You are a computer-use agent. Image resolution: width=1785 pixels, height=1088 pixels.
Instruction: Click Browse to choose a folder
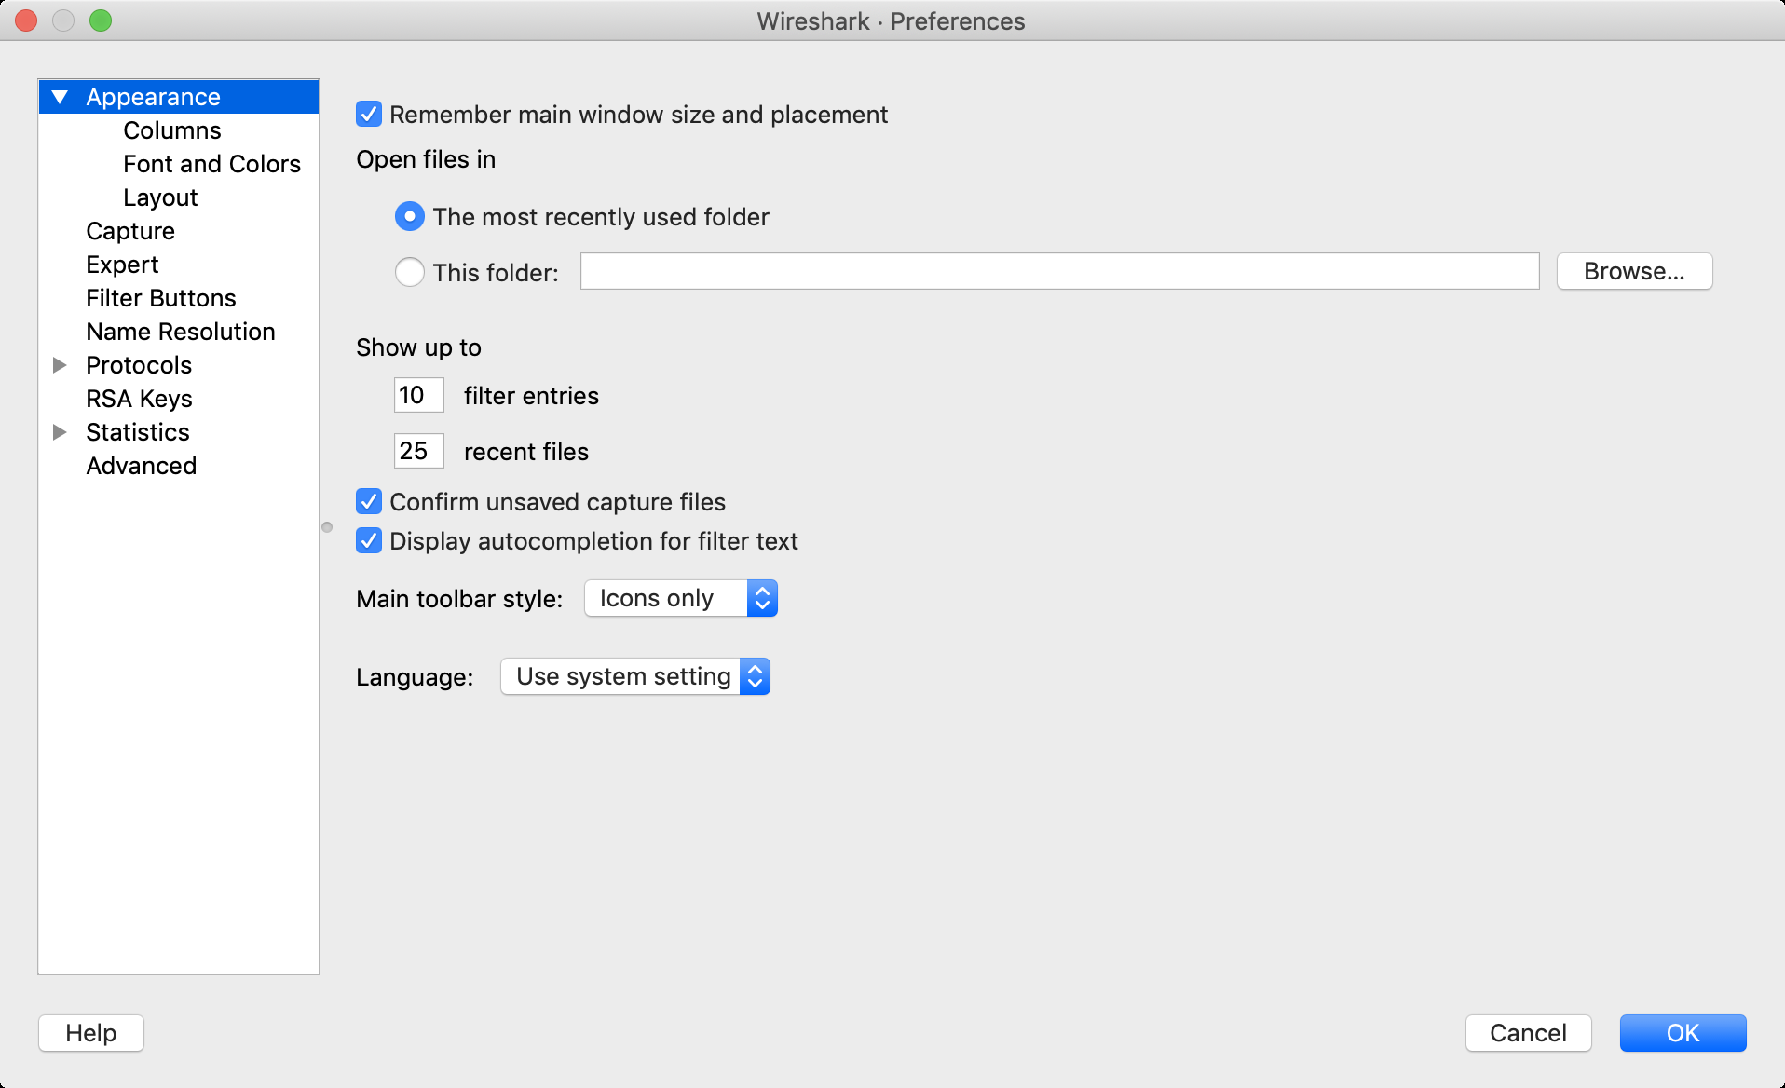pos(1634,271)
